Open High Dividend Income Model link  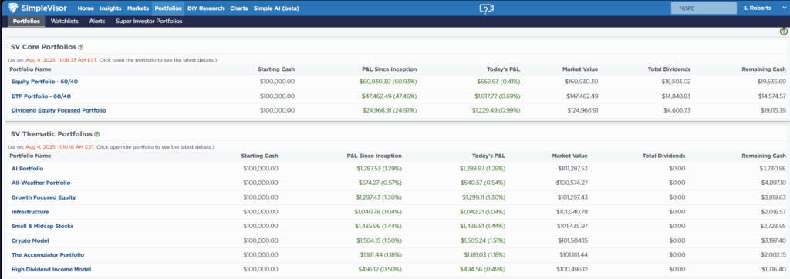point(52,270)
